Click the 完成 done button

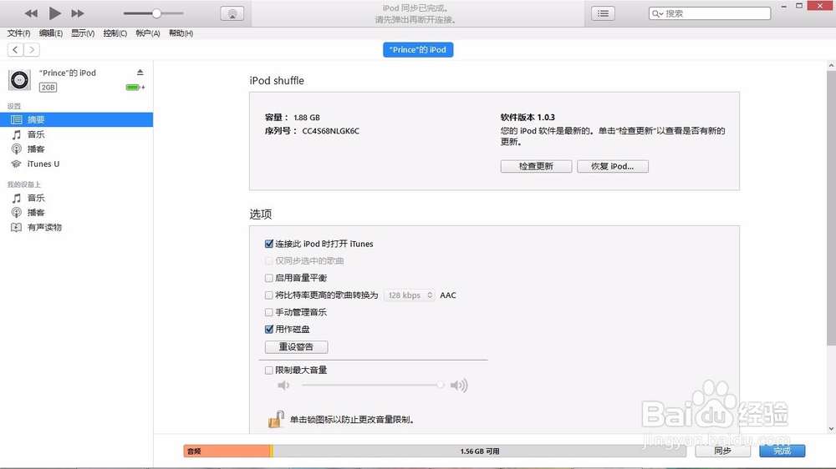[782, 451]
